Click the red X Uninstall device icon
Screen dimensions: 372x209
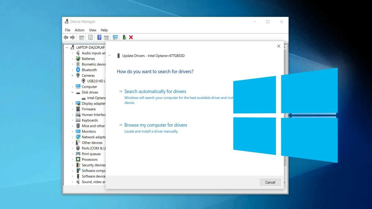[131, 37]
